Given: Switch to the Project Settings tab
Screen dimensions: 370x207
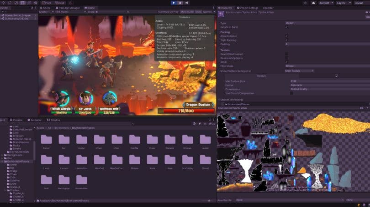Looking at the screenshot, I should pos(247,8).
